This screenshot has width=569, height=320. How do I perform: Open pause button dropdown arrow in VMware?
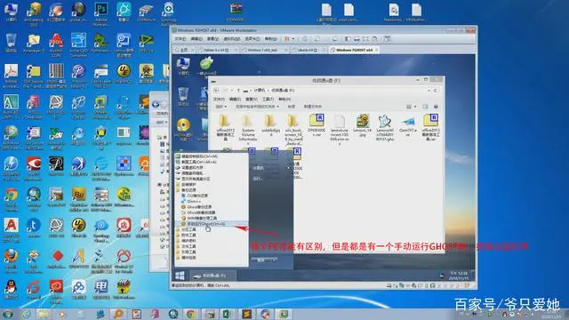point(293,39)
